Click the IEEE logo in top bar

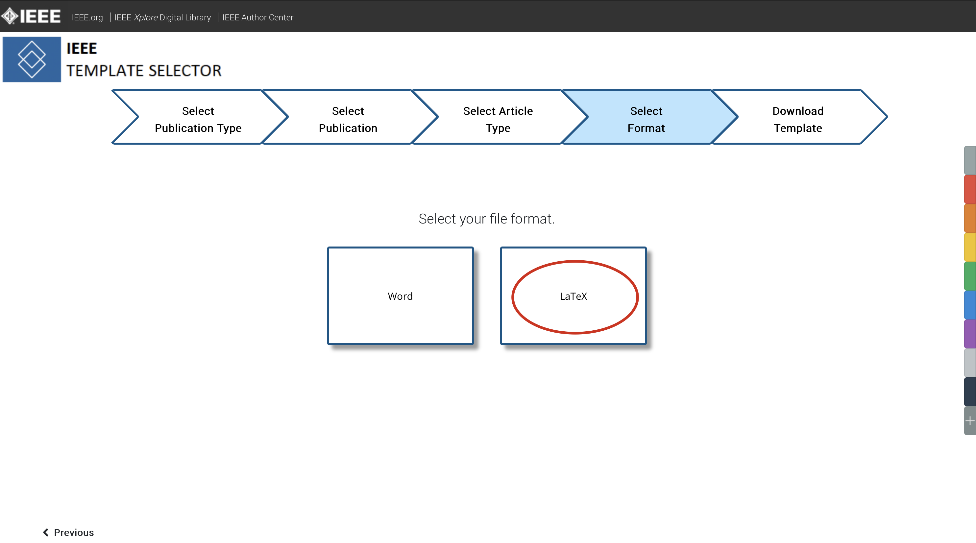[31, 16]
